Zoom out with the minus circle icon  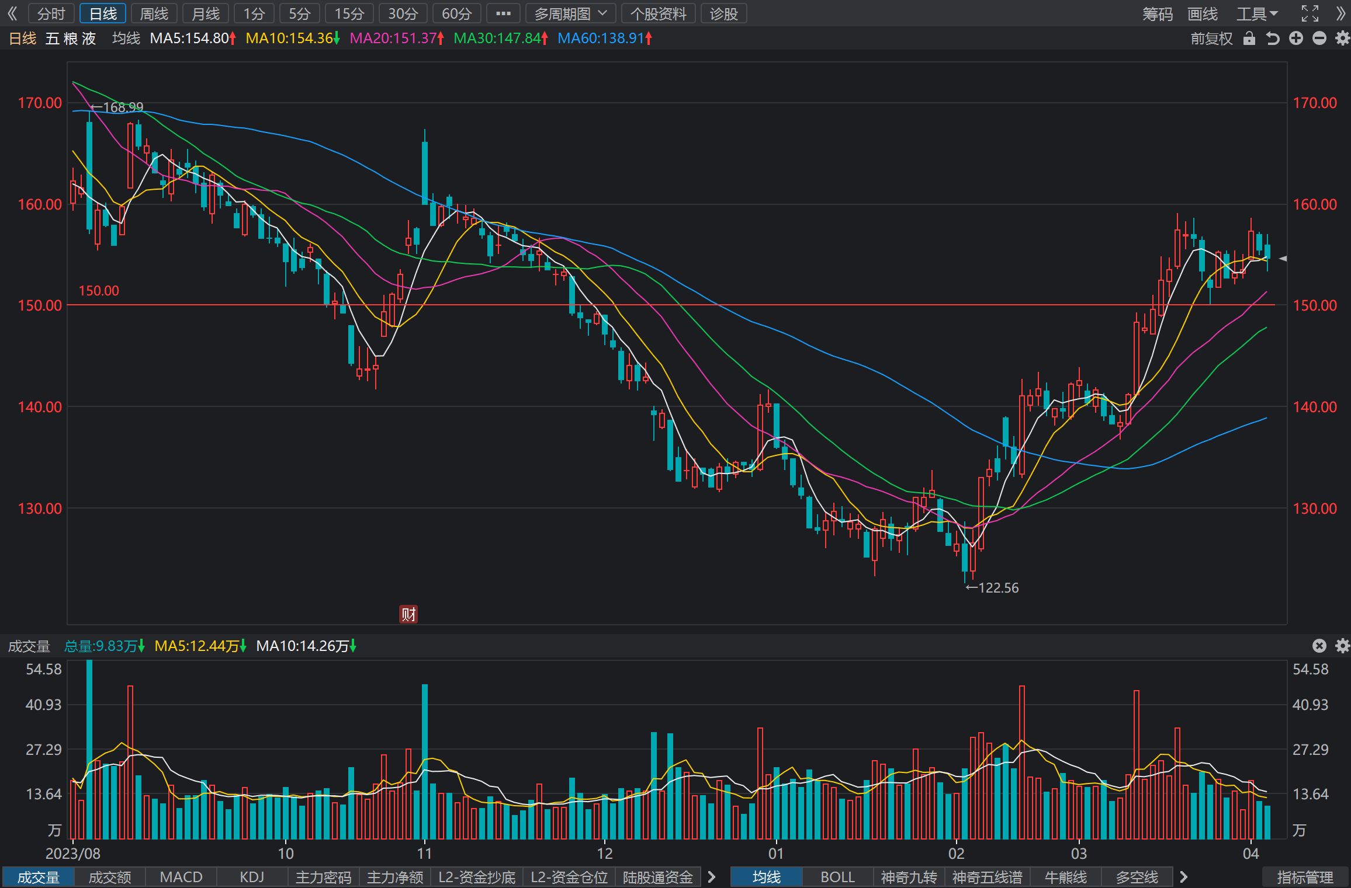click(1319, 39)
